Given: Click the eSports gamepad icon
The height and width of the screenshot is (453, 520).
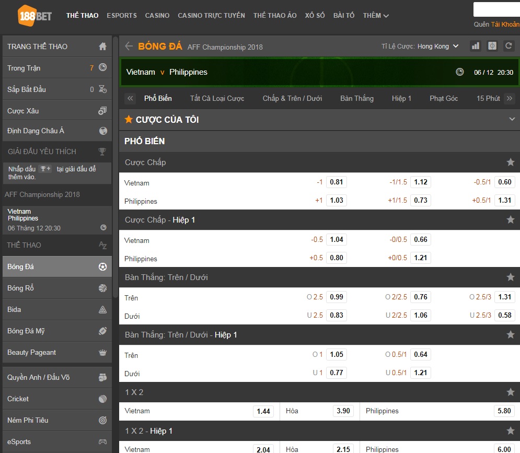Looking at the screenshot, I should pyautogui.click(x=103, y=442).
